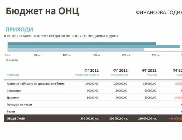Select row 'Акции за набиране на средства и събития'
The image size is (182, 140).
point(36,84)
